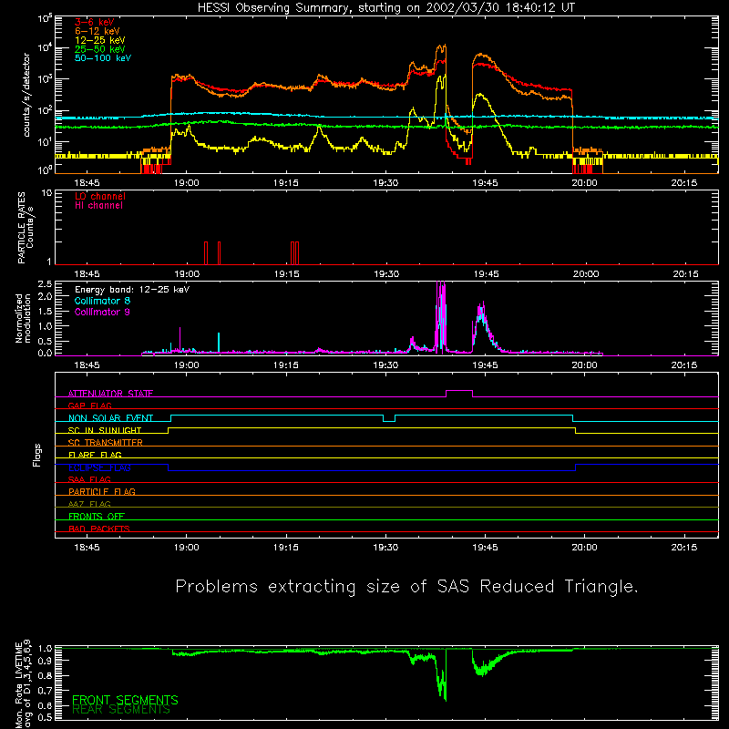Click the green 25-50 keV legend entry
The image size is (729, 729).
point(99,49)
